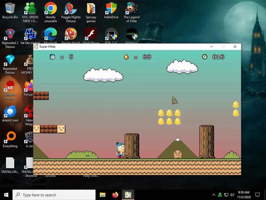Click the clock timer icon in game HUD

point(205,57)
